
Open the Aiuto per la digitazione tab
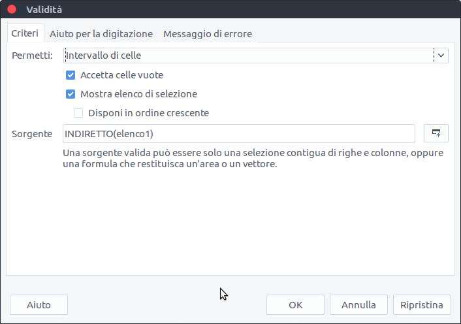click(101, 33)
